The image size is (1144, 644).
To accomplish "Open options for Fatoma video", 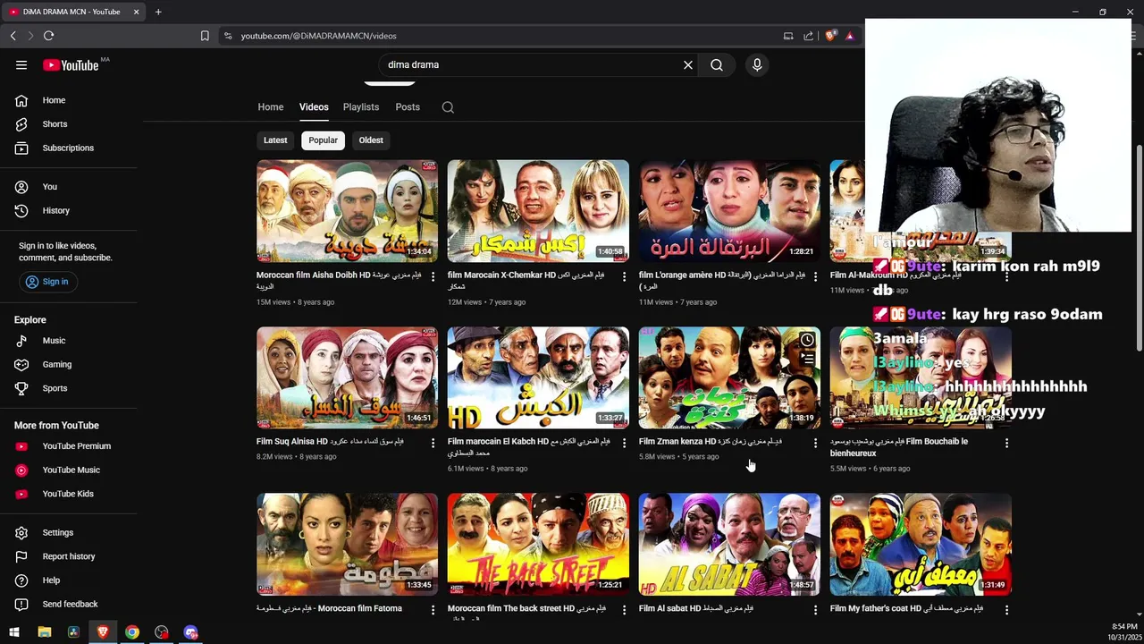I will coord(433,610).
